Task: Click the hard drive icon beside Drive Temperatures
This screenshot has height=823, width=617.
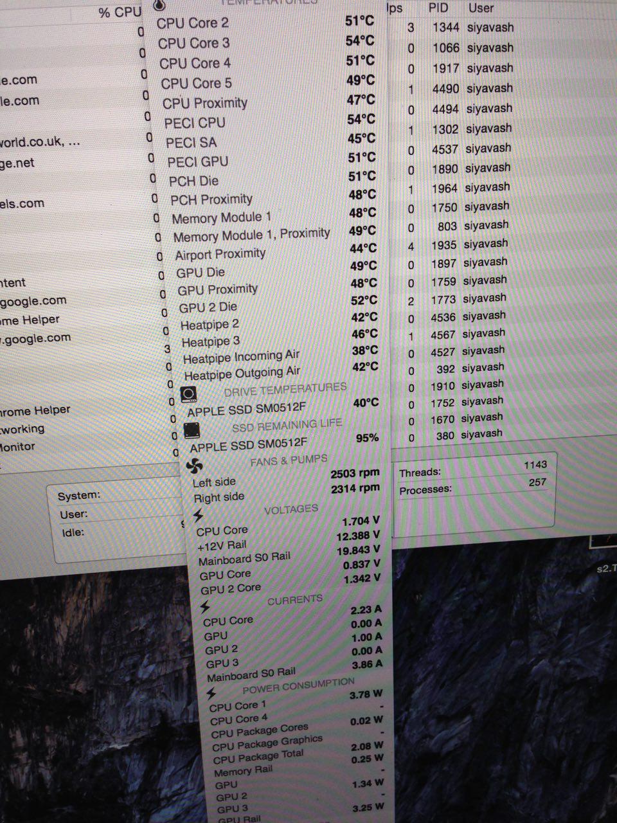Action: coord(189,393)
